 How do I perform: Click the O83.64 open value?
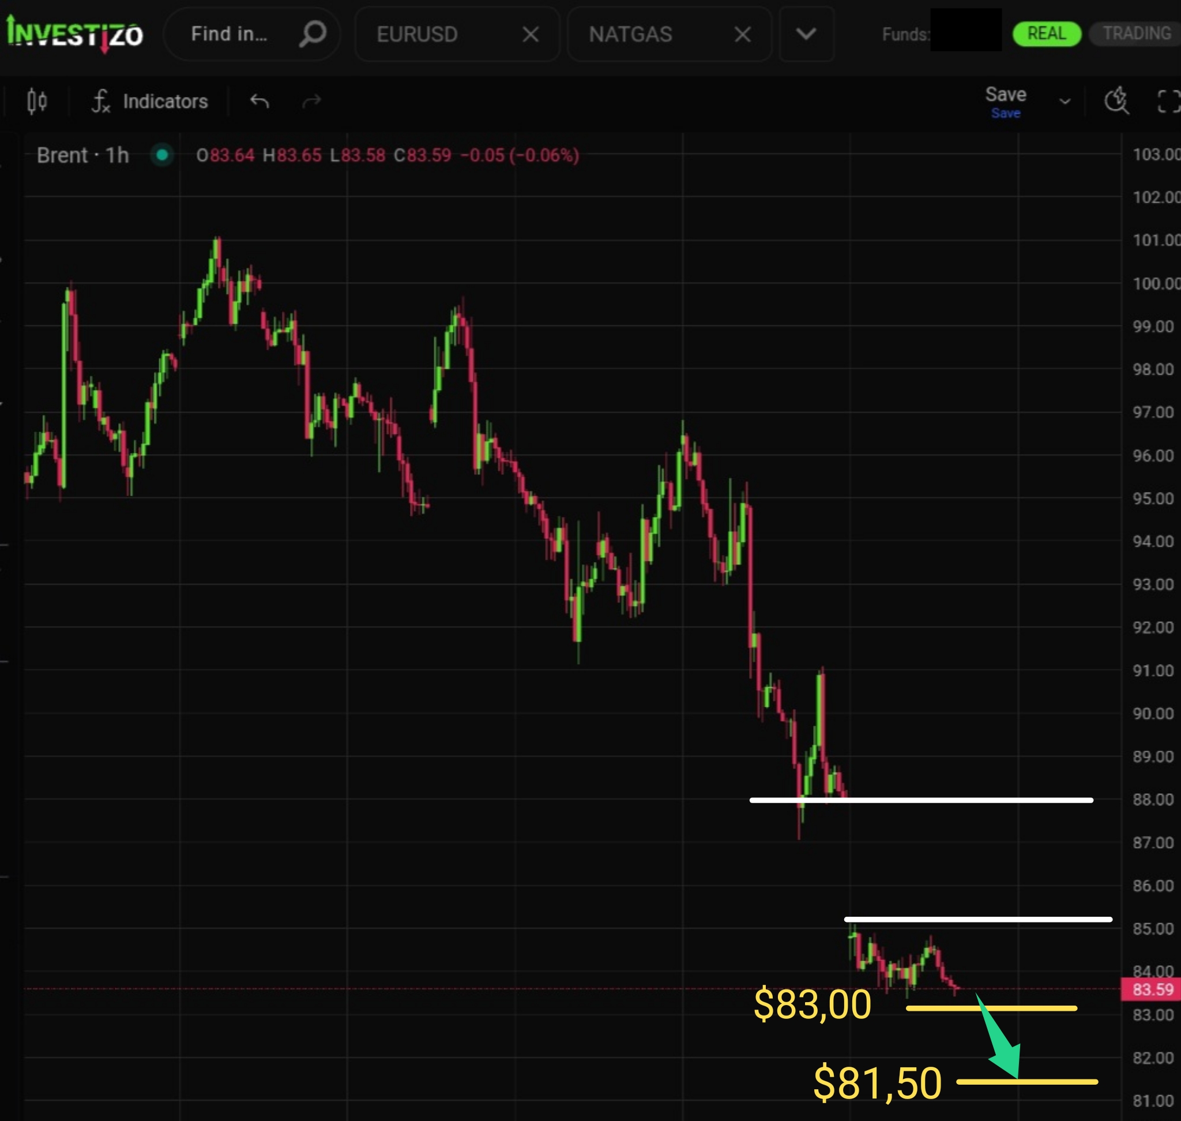click(225, 155)
